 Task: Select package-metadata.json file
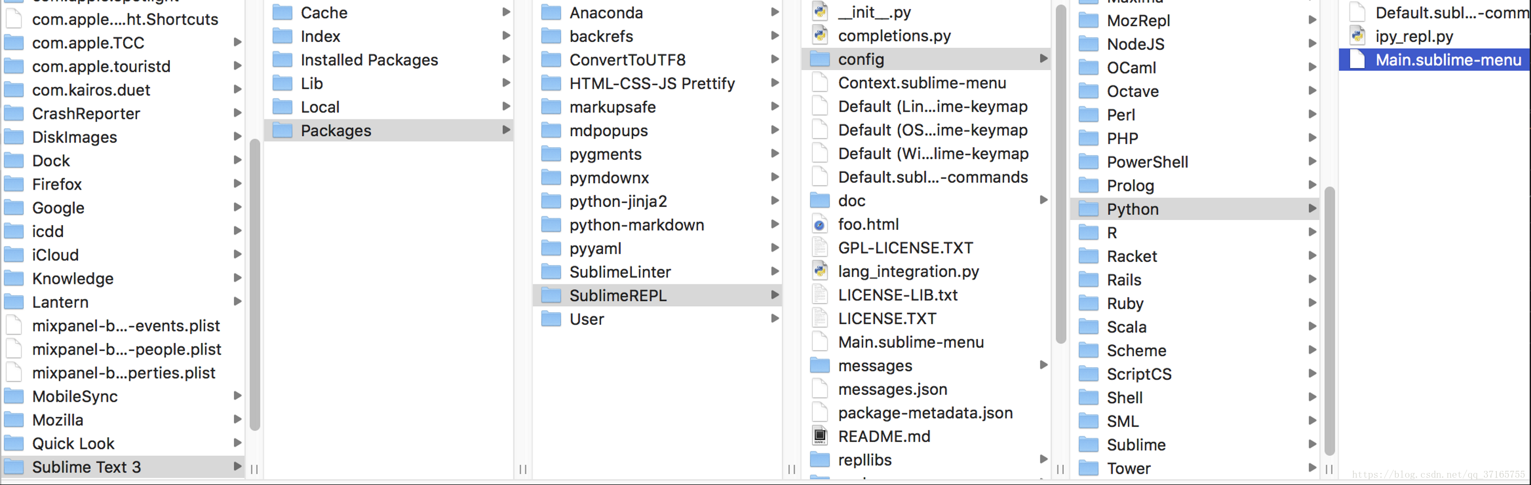click(926, 413)
